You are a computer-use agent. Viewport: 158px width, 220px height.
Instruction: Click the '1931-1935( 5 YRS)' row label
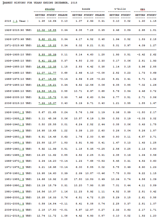tap(18, 118)
